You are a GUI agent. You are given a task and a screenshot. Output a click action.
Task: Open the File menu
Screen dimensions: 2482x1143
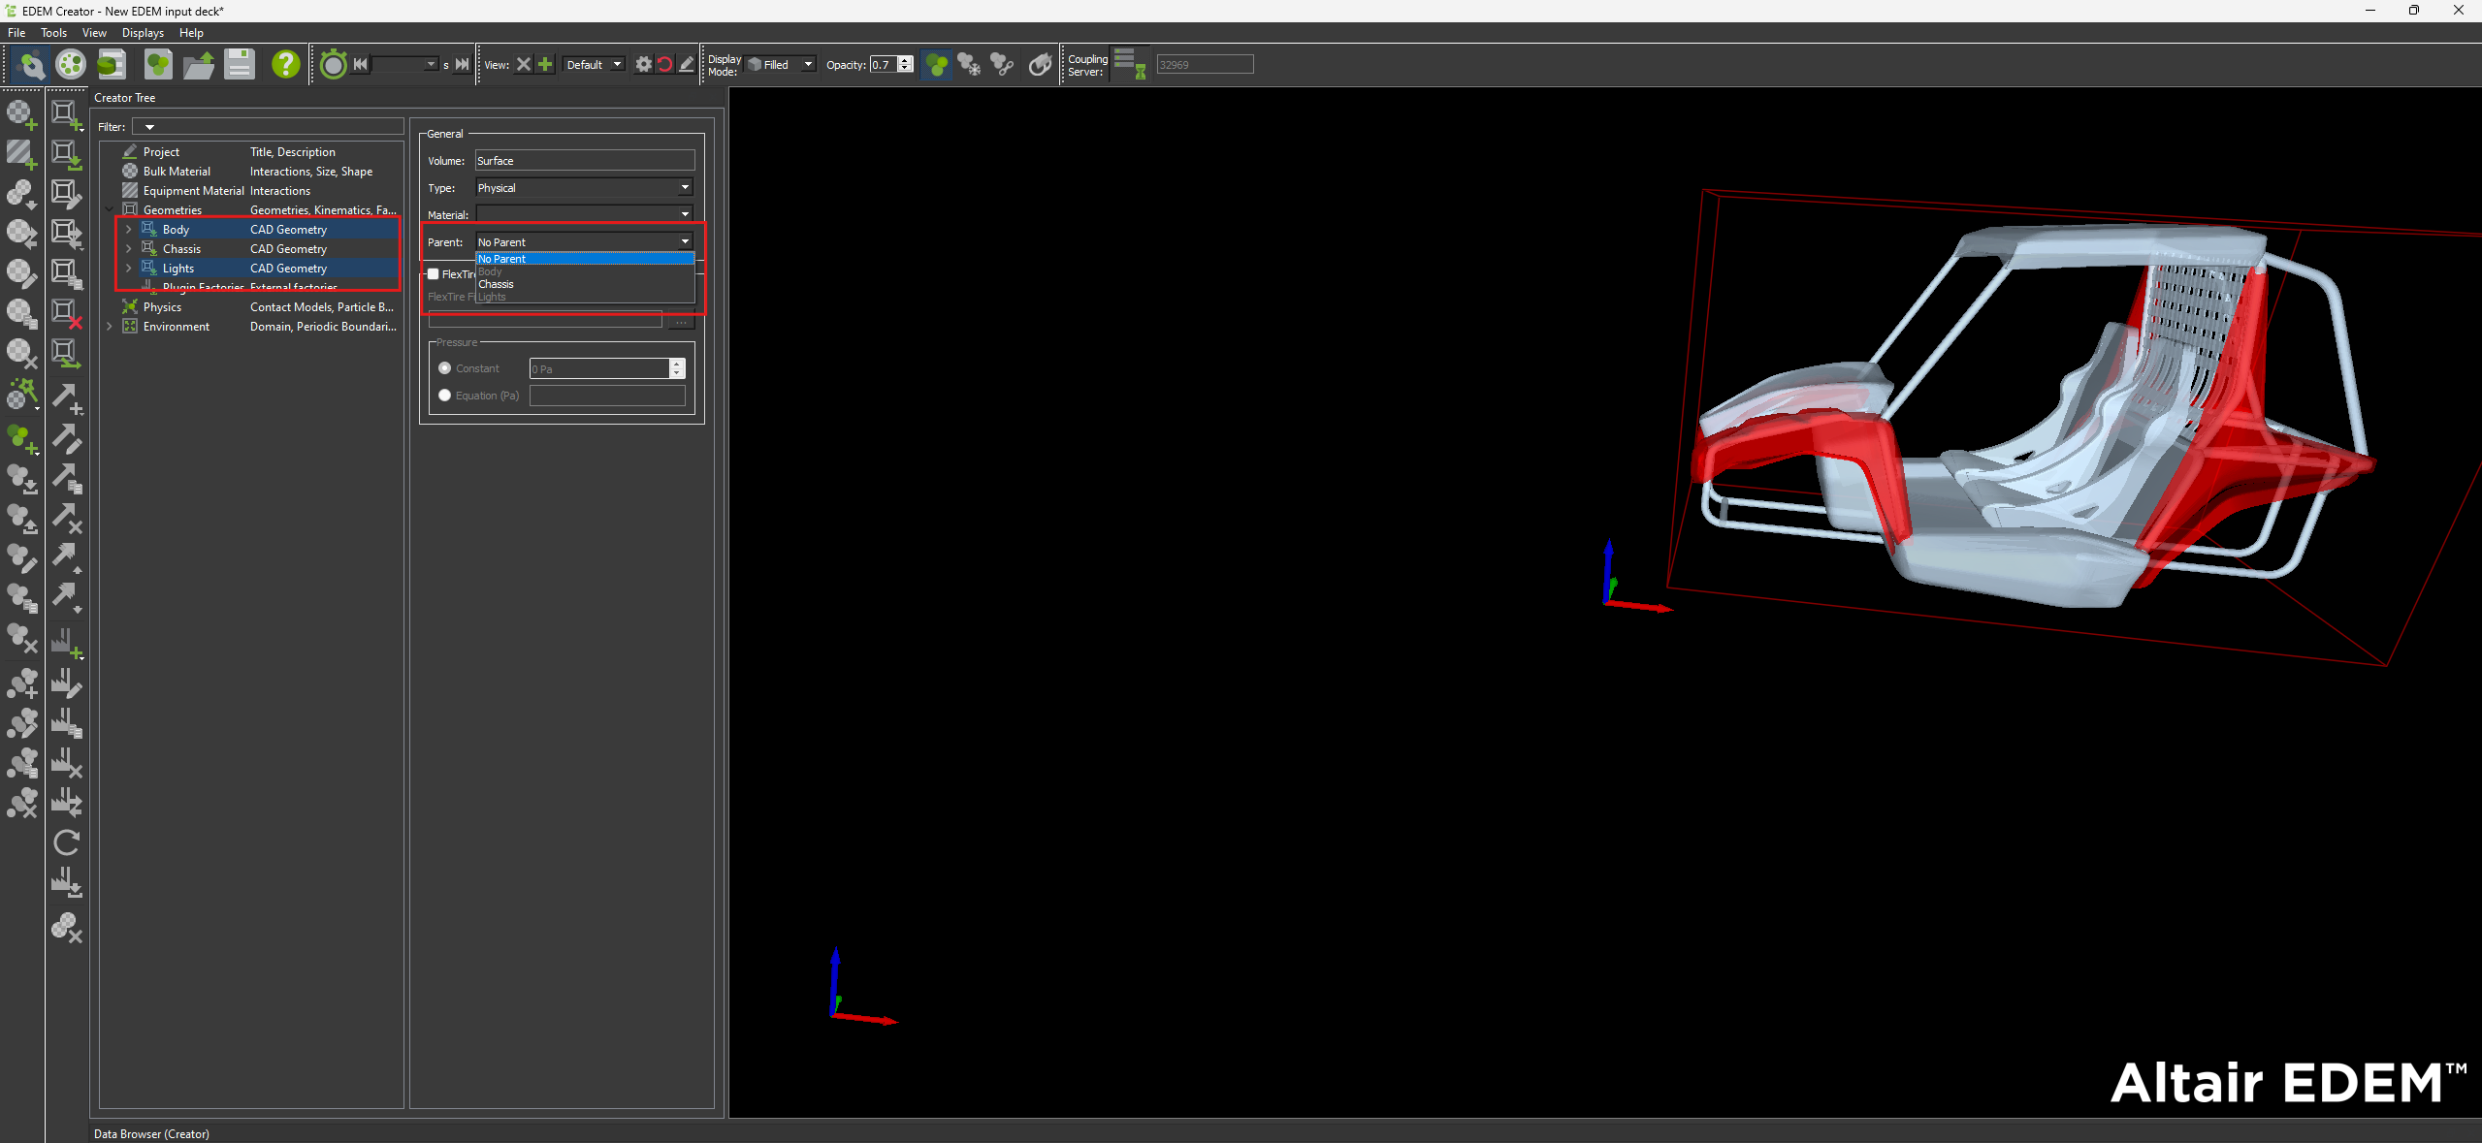pyautogui.click(x=16, y=33)
